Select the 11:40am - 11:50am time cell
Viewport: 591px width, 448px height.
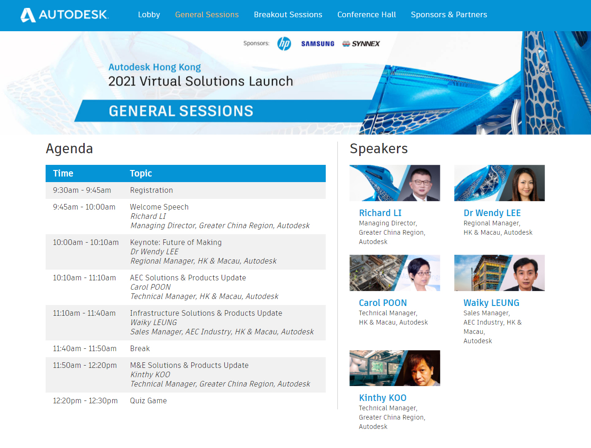pos(85,348)
